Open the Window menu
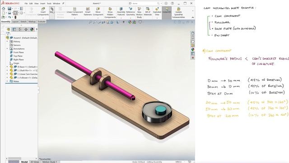Viewport: 289px width, 163px height. (x=56, y=3)
